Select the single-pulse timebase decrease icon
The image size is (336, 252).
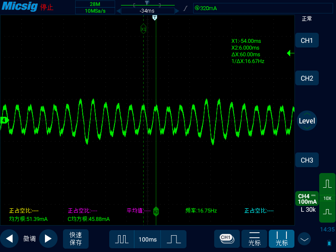(173, 239)
